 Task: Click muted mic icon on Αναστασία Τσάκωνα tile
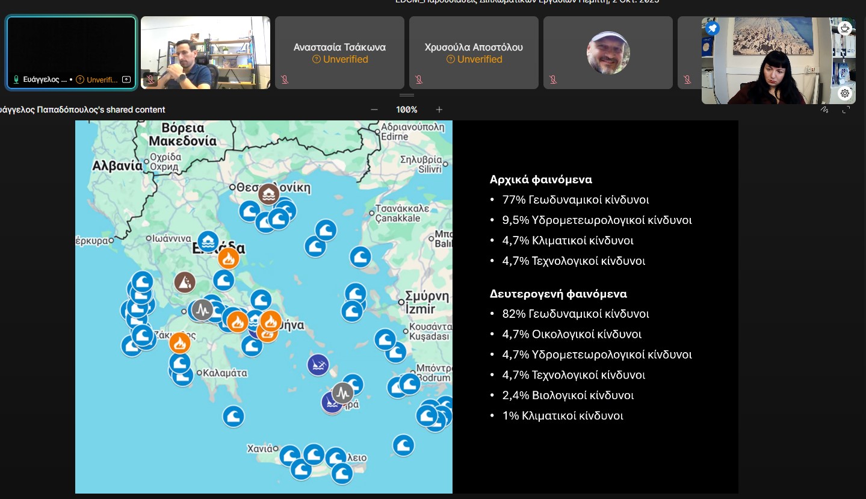[x=285, y=79]
